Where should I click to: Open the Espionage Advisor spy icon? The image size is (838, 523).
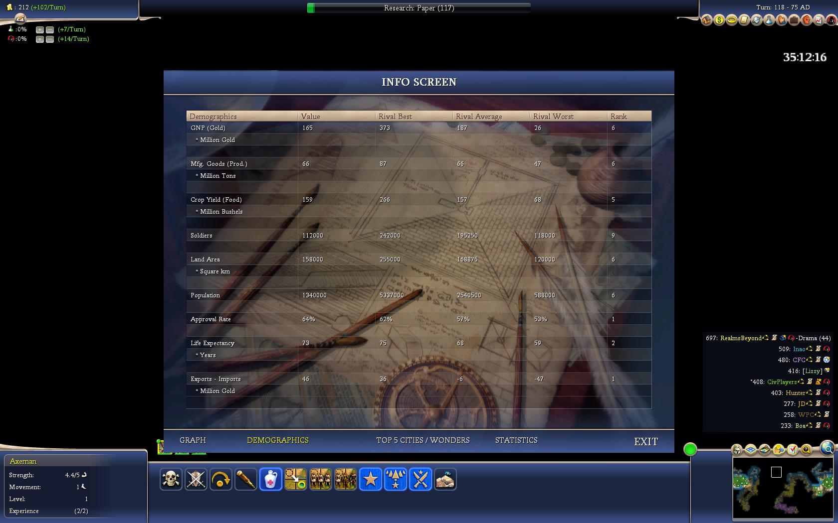(831, 20)
